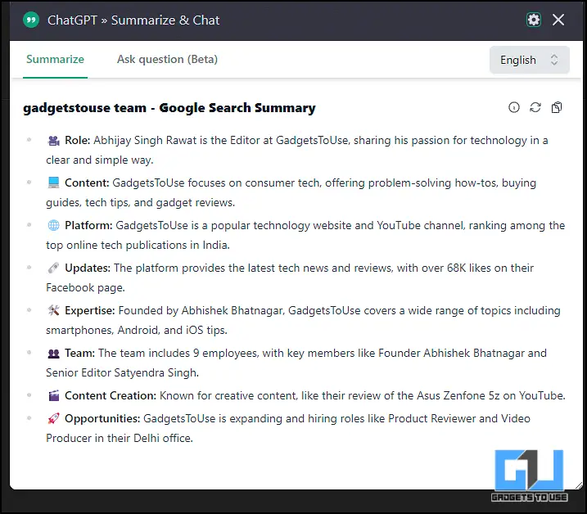Click the "ChatGPT » Summarize & Chat" title text

tap(133, 20)
